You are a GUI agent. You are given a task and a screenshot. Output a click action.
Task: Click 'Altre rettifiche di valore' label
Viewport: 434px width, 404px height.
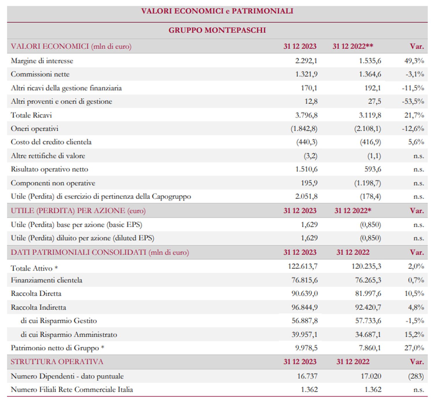(x=48, y=156)
